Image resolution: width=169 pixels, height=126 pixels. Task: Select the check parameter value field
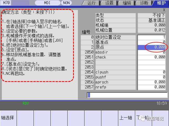pyautogui.click(x=152, y=57)
